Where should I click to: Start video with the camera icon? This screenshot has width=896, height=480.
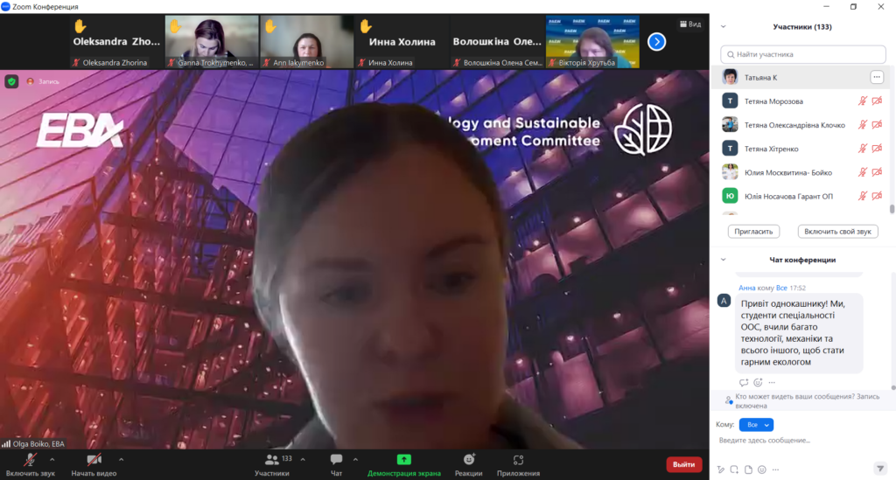click(94, 459)
